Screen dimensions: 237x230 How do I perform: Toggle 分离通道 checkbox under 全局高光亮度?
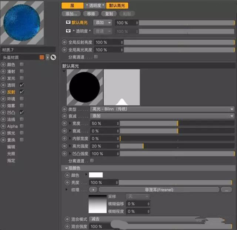click(x=96, y=57)
